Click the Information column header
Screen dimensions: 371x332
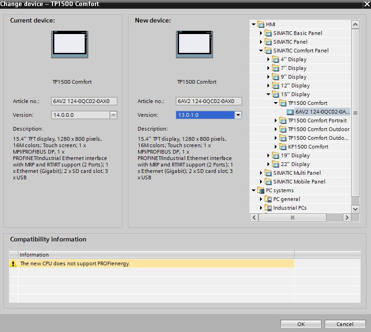click(x=156, y=255)
